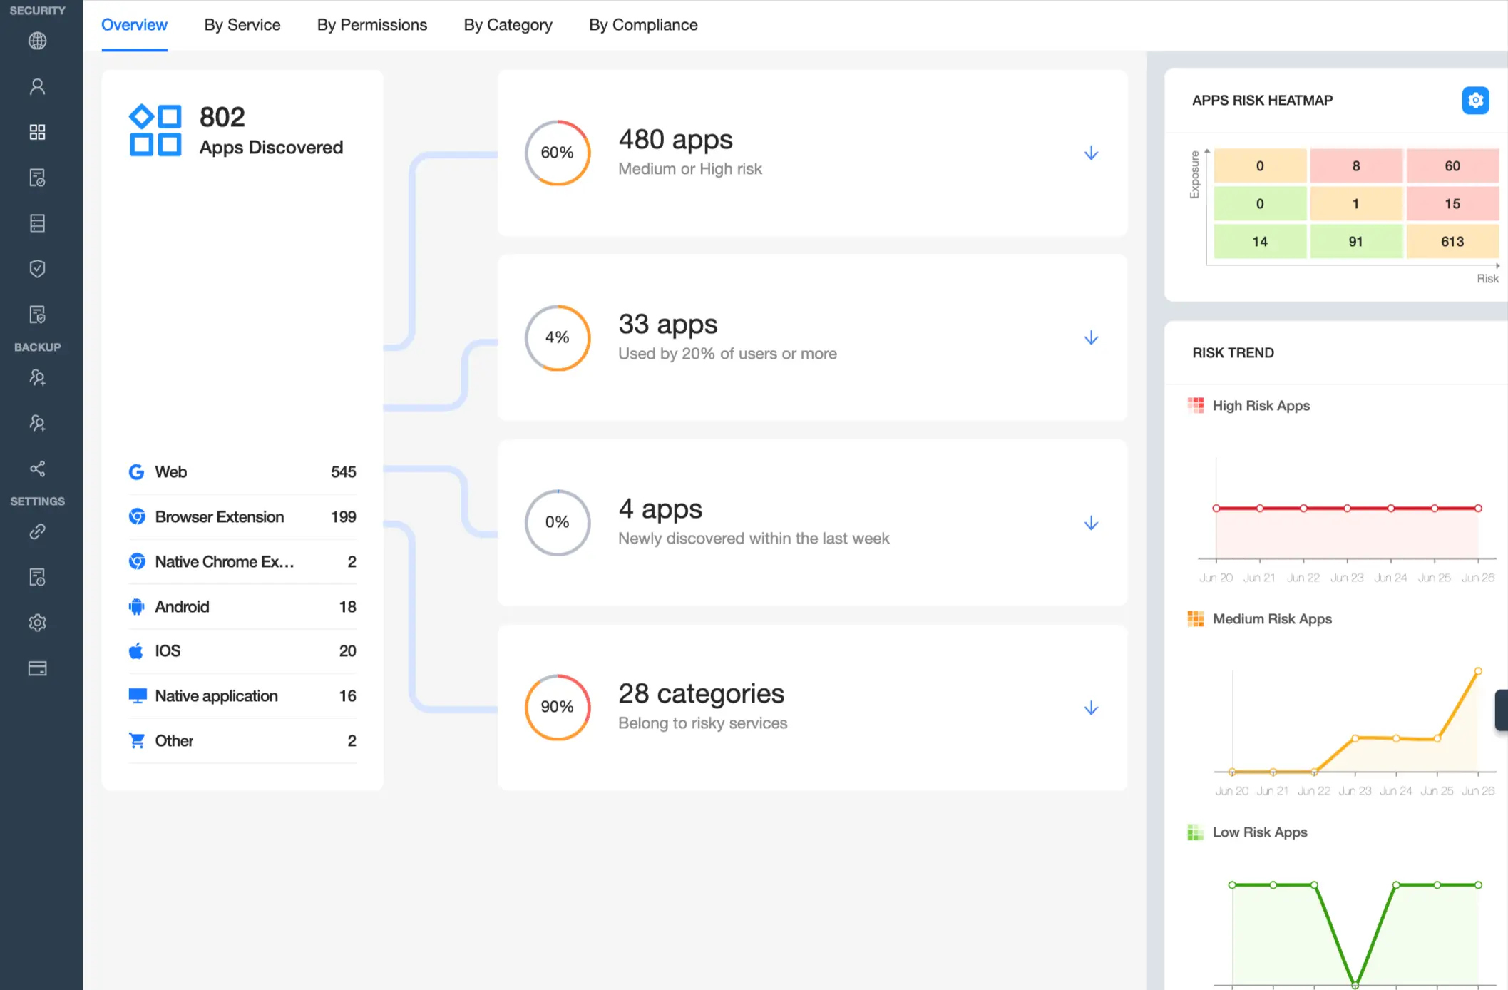Click the 28 categories heading text
The image size is (1508, 990).
click(701, 694)
